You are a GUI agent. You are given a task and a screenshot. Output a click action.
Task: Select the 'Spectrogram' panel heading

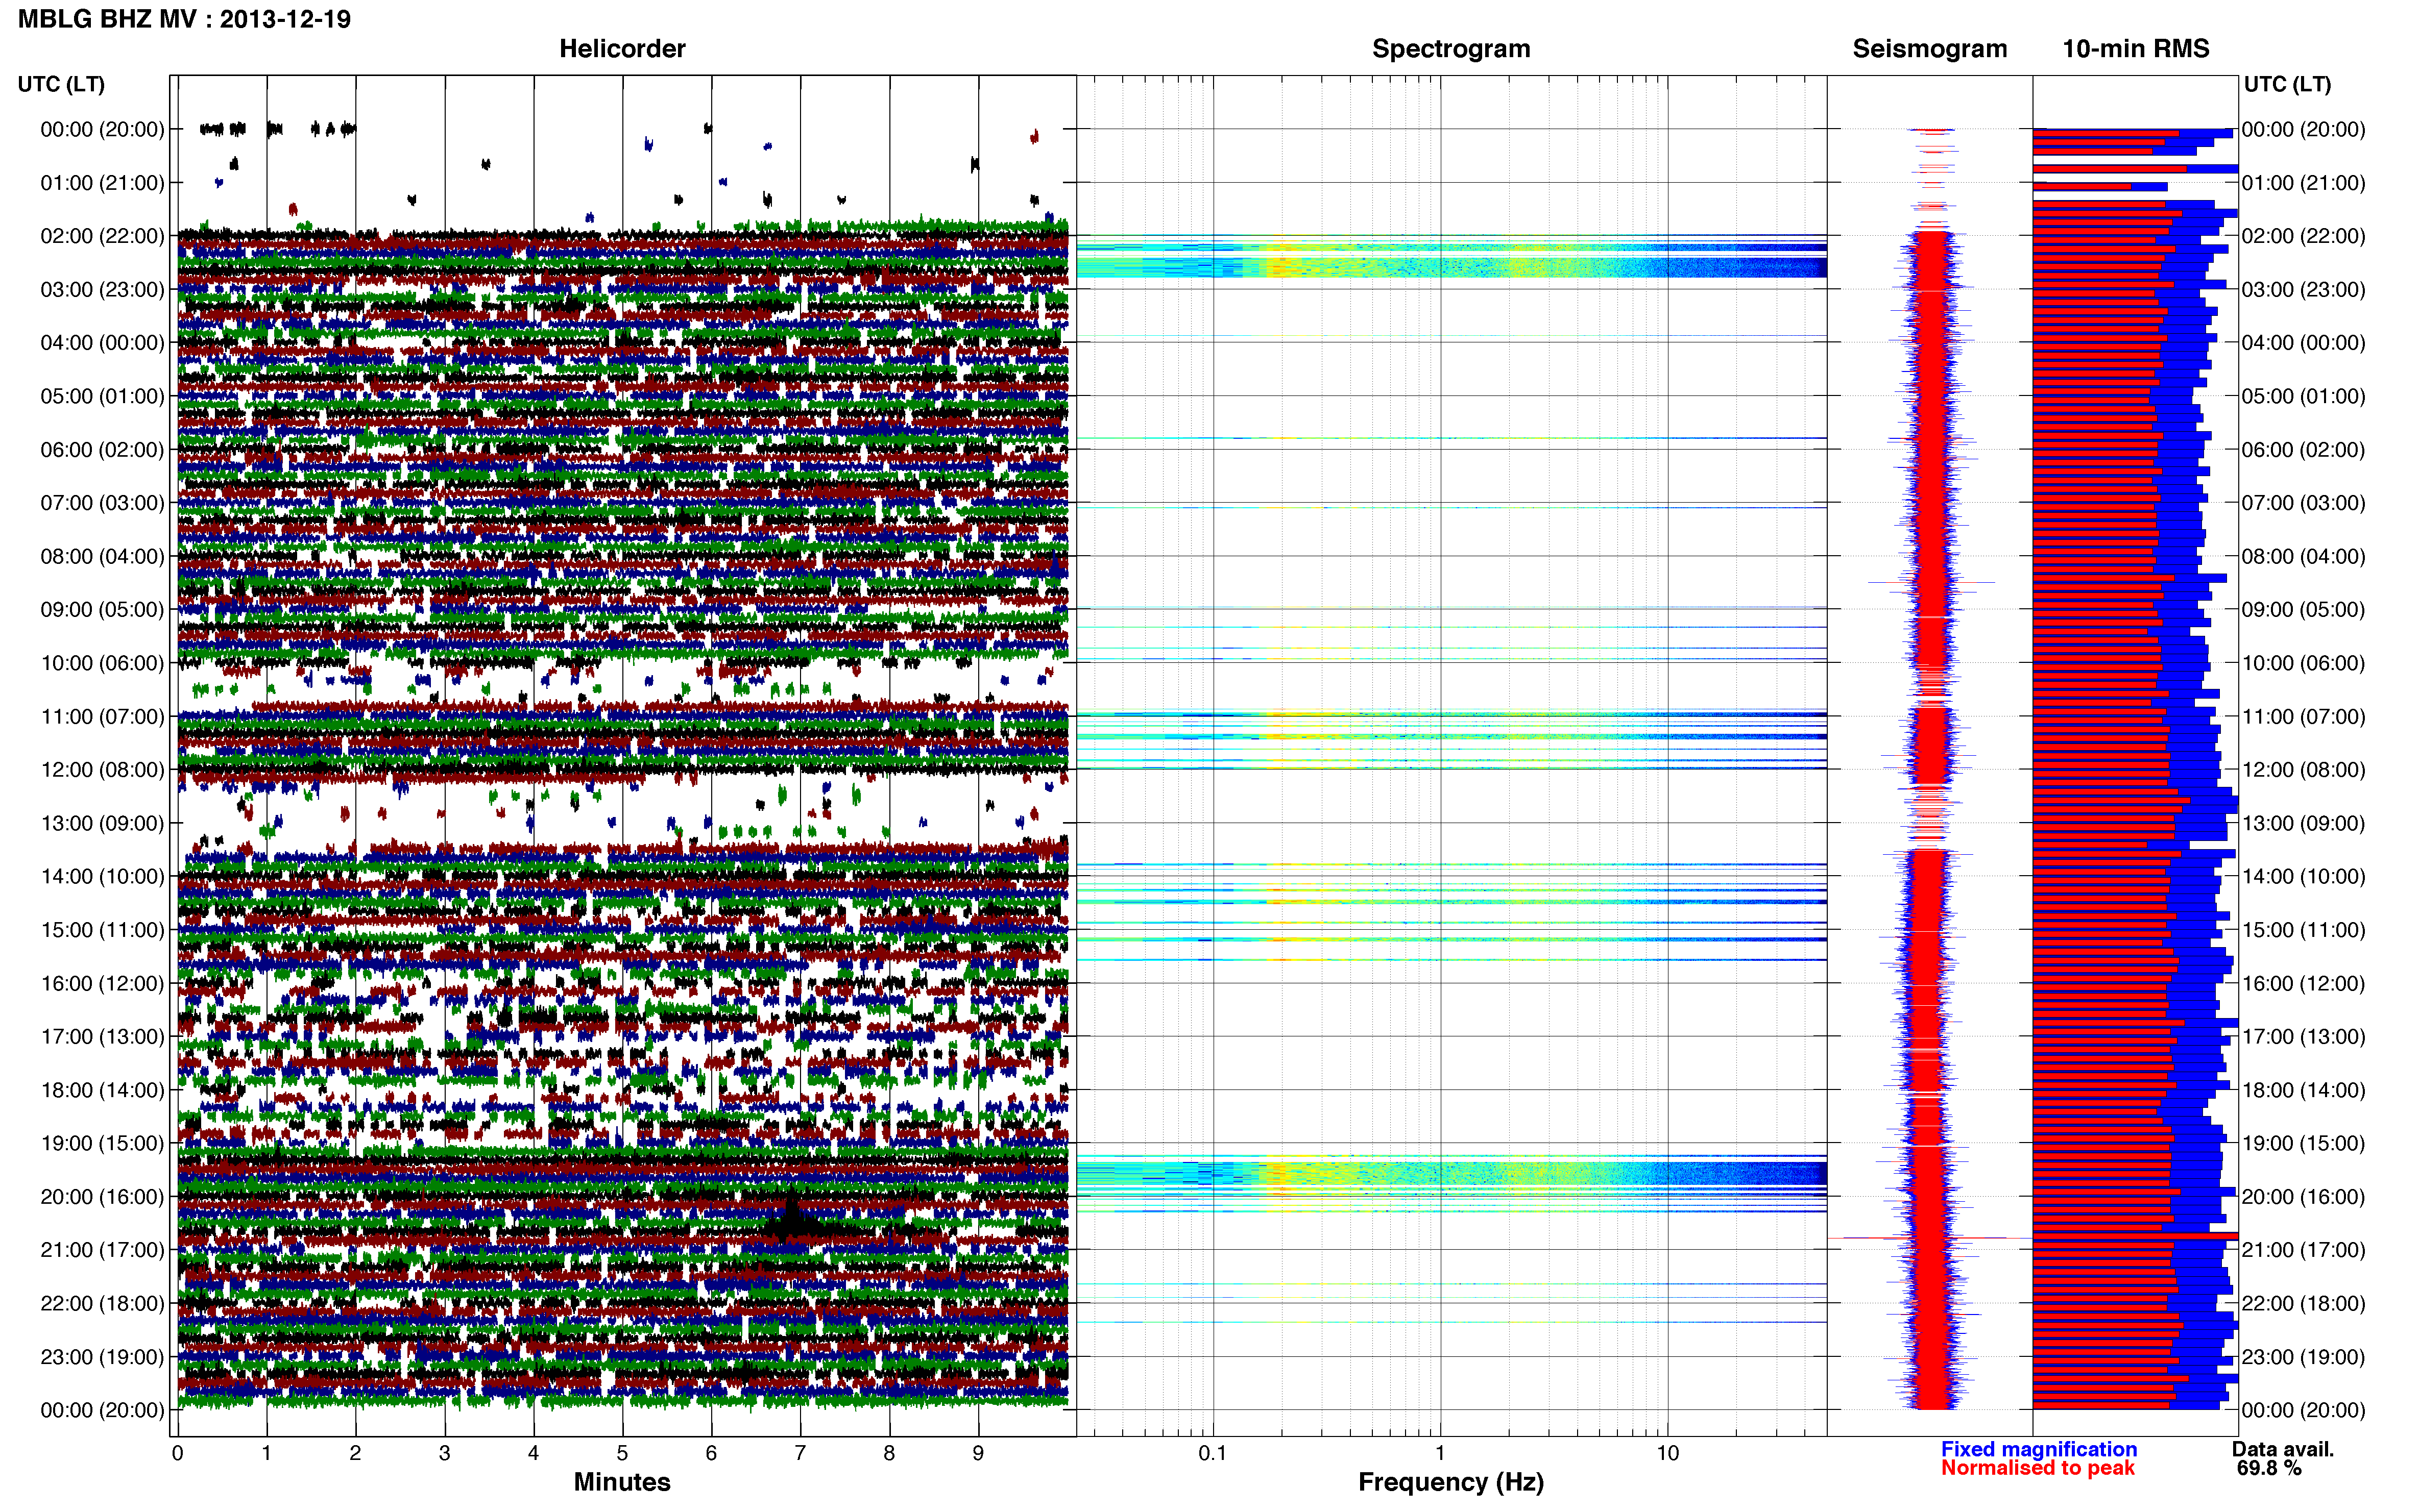pyautogui.click(x=1450, y=48)
